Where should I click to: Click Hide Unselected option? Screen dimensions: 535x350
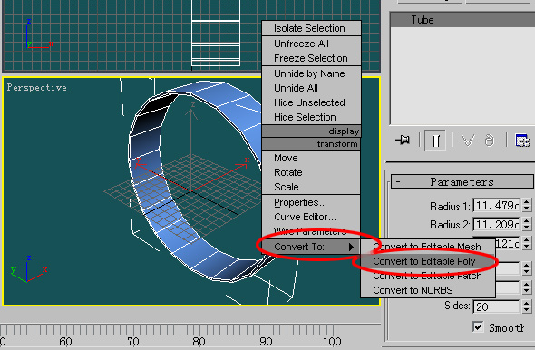309,102
